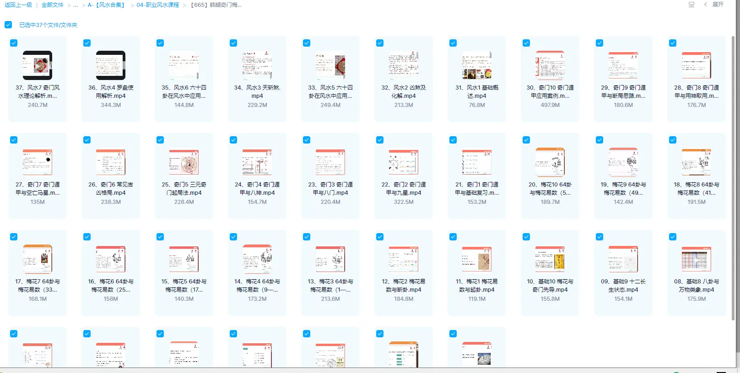Open video thumbnail of 26、奇门6 常见吉凶格局

tap(111, 162)
